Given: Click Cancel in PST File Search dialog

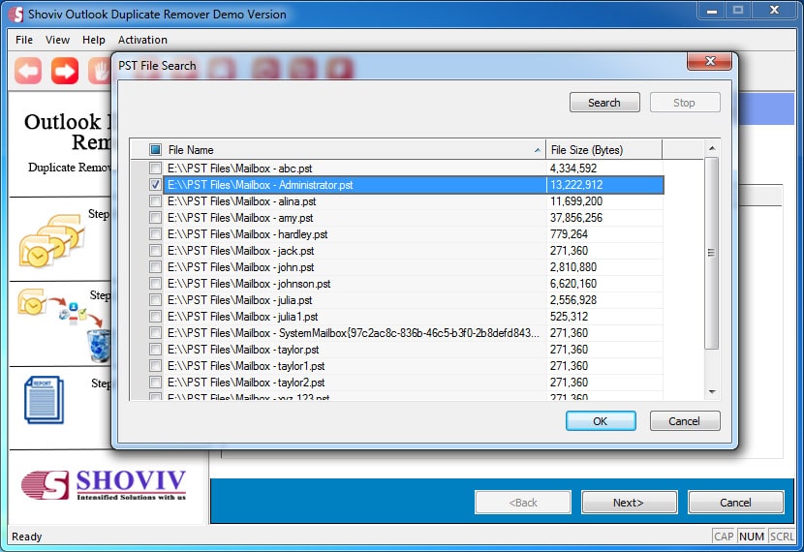Looking at the screenshot, I should coord(685,421).
